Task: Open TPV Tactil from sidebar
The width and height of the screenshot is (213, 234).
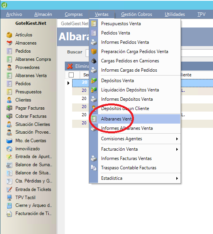Action: pos(25,198)
